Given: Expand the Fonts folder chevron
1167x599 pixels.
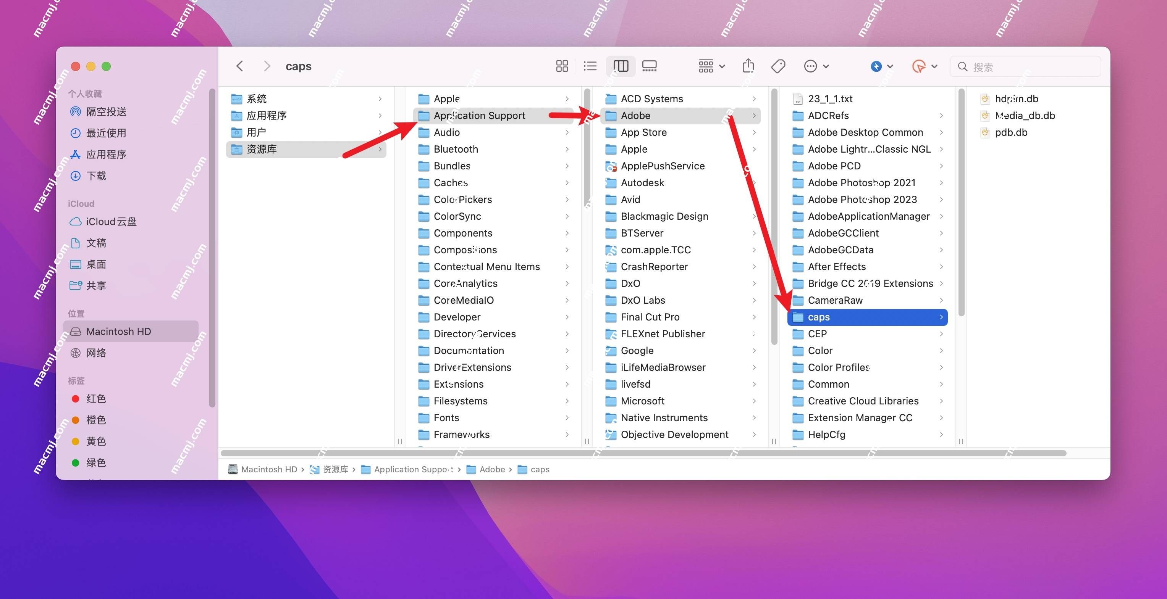Looking at the screenshot, I should coord(567,417).
